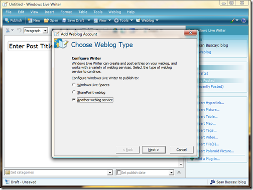Screen dimensions: 253x190
Task: Minimize the Windows Live Writer window
Action: click(x=224, y=3)
